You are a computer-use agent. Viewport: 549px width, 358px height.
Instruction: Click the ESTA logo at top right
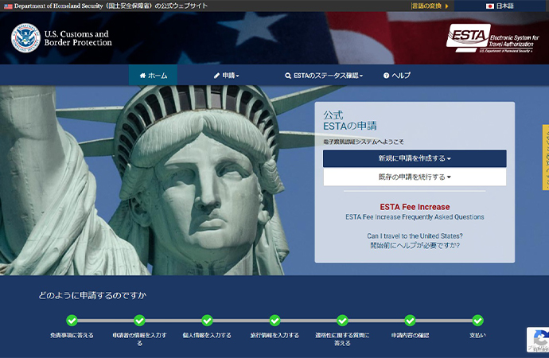point(493,38)
